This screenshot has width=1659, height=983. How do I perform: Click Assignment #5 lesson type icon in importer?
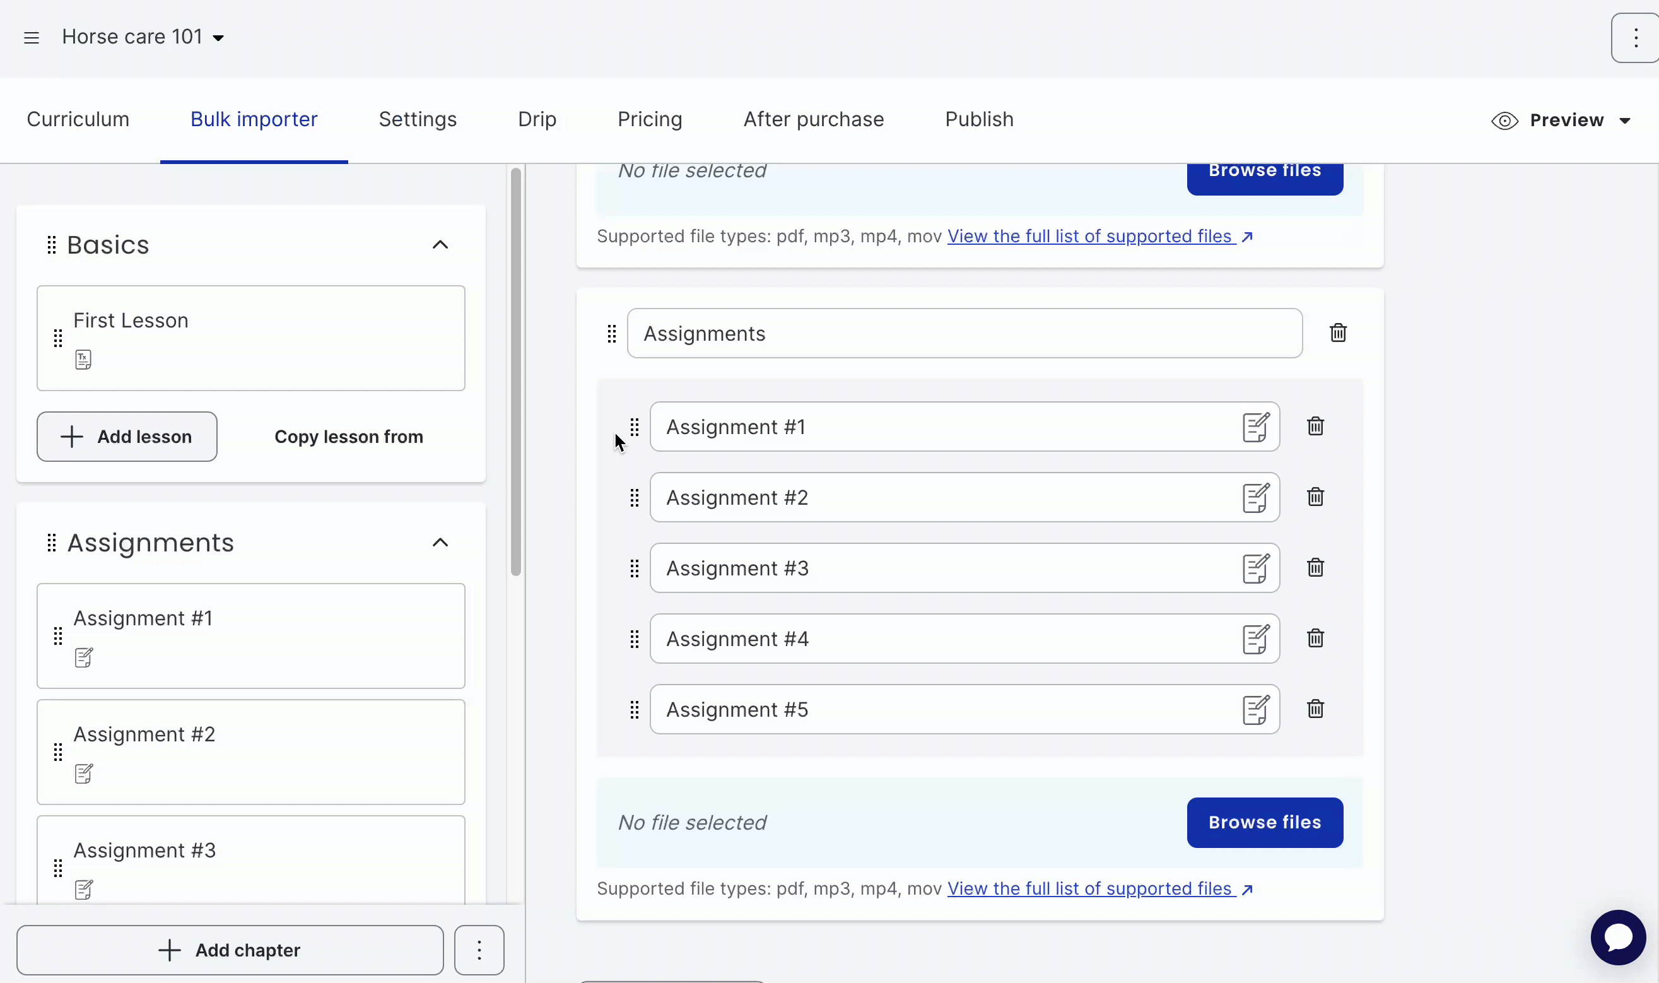click(x=1256, y=709)
